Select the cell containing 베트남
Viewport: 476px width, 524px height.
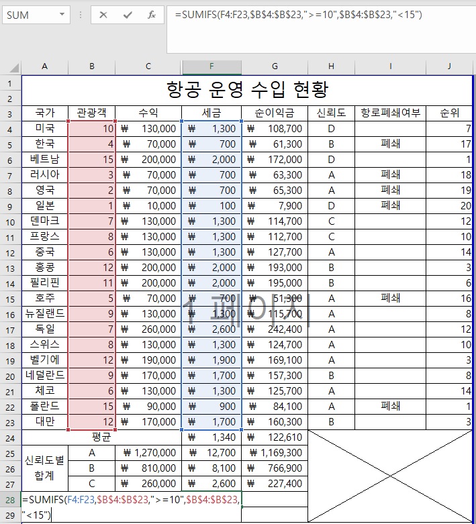click(x=45, y=160)
